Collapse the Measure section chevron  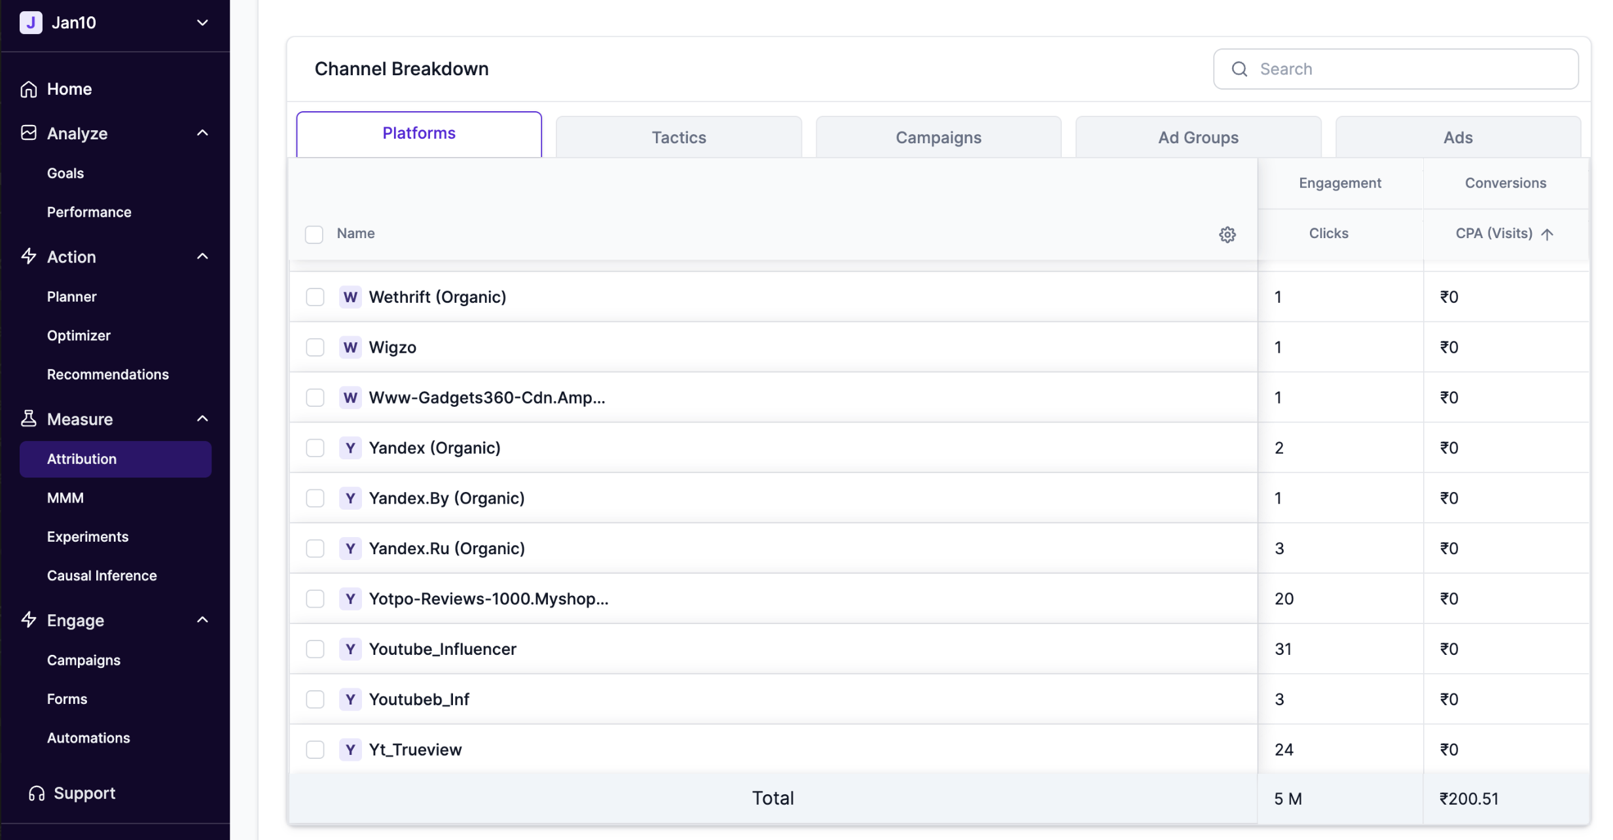click(202, 419)
